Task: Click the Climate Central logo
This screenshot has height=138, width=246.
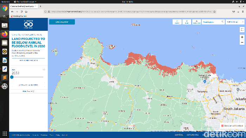Action: [x=28, y=24]
